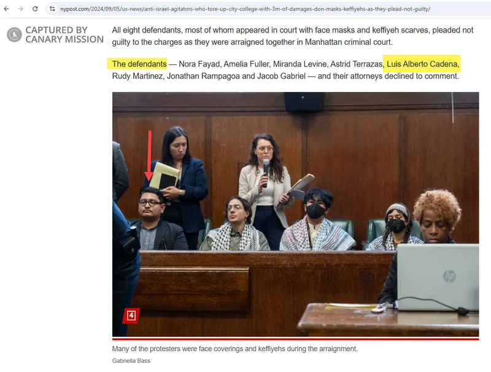The width and height of the screenshot is (491, 372).
Task: Click the name 'Nora Fayad'
Action: [199, 64]
